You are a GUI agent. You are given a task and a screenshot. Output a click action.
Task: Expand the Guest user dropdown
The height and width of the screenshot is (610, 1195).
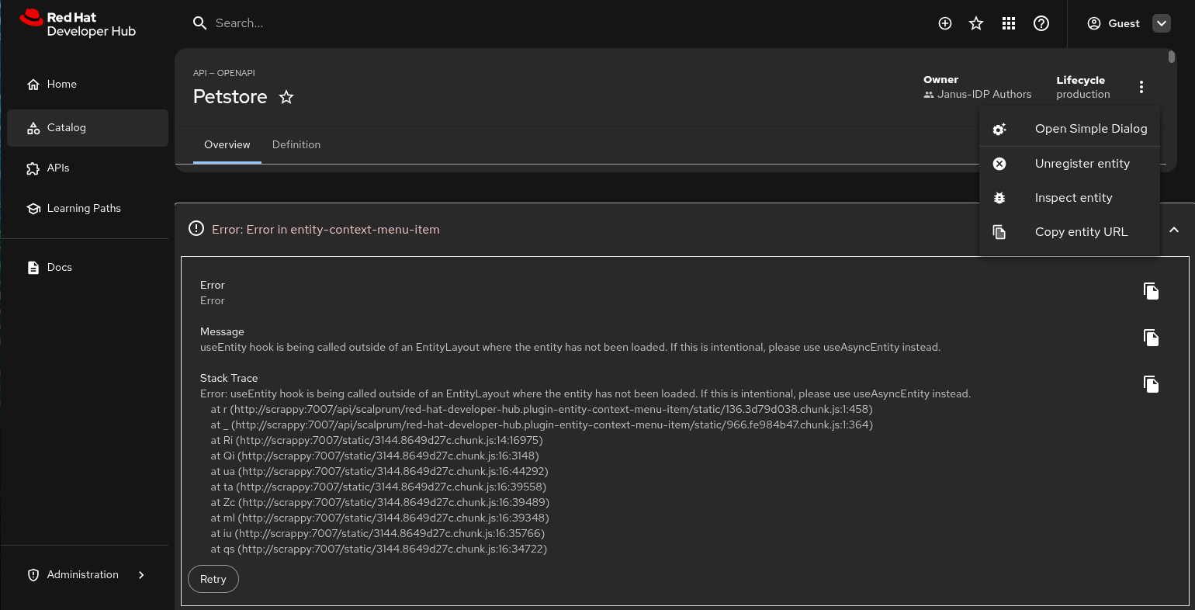(1162, 23)
